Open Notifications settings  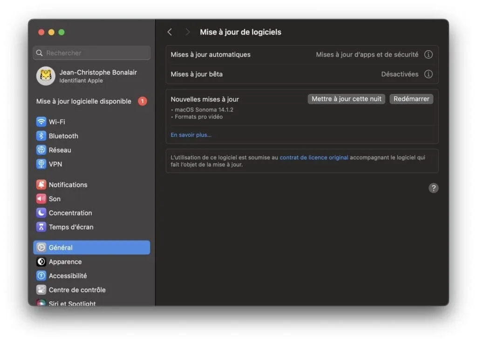(x=41, y=184)
